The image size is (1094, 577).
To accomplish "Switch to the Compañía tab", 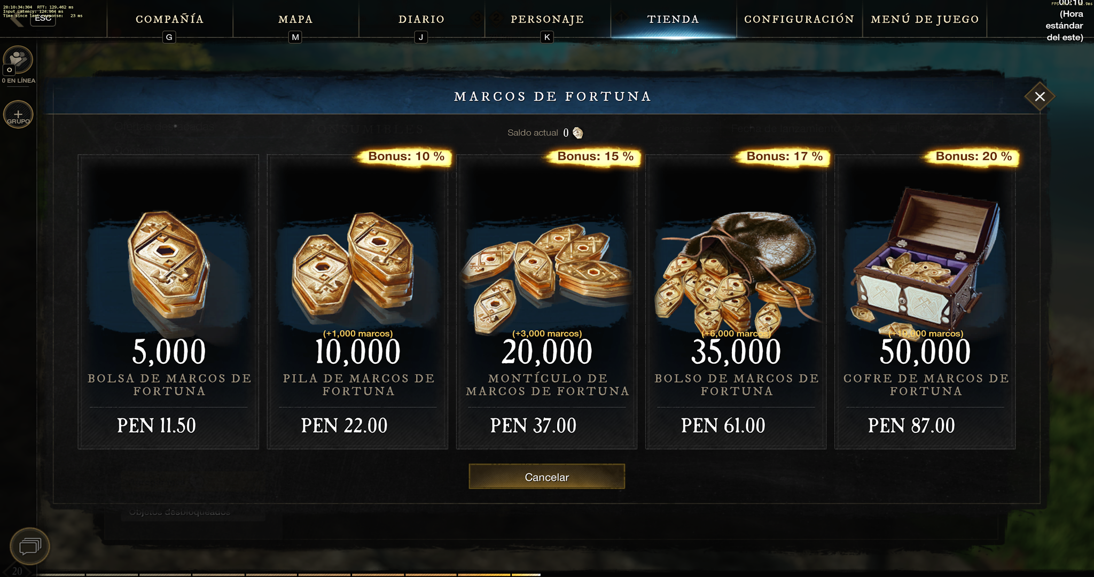I will coord(170,19).
